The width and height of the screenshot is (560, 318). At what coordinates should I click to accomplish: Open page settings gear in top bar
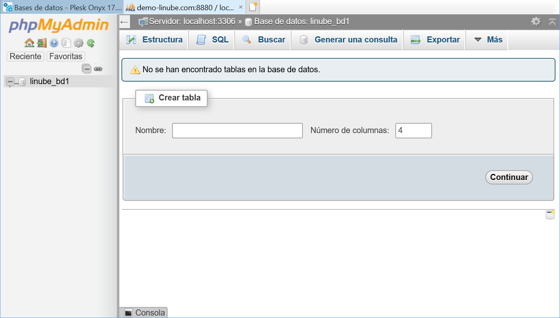[536, 22]
